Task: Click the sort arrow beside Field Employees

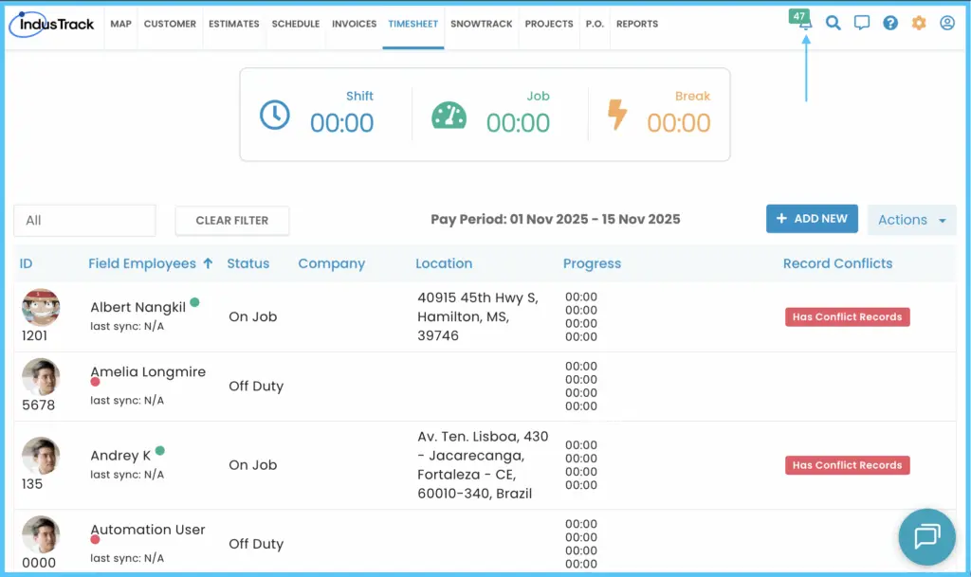Action: 208,263
